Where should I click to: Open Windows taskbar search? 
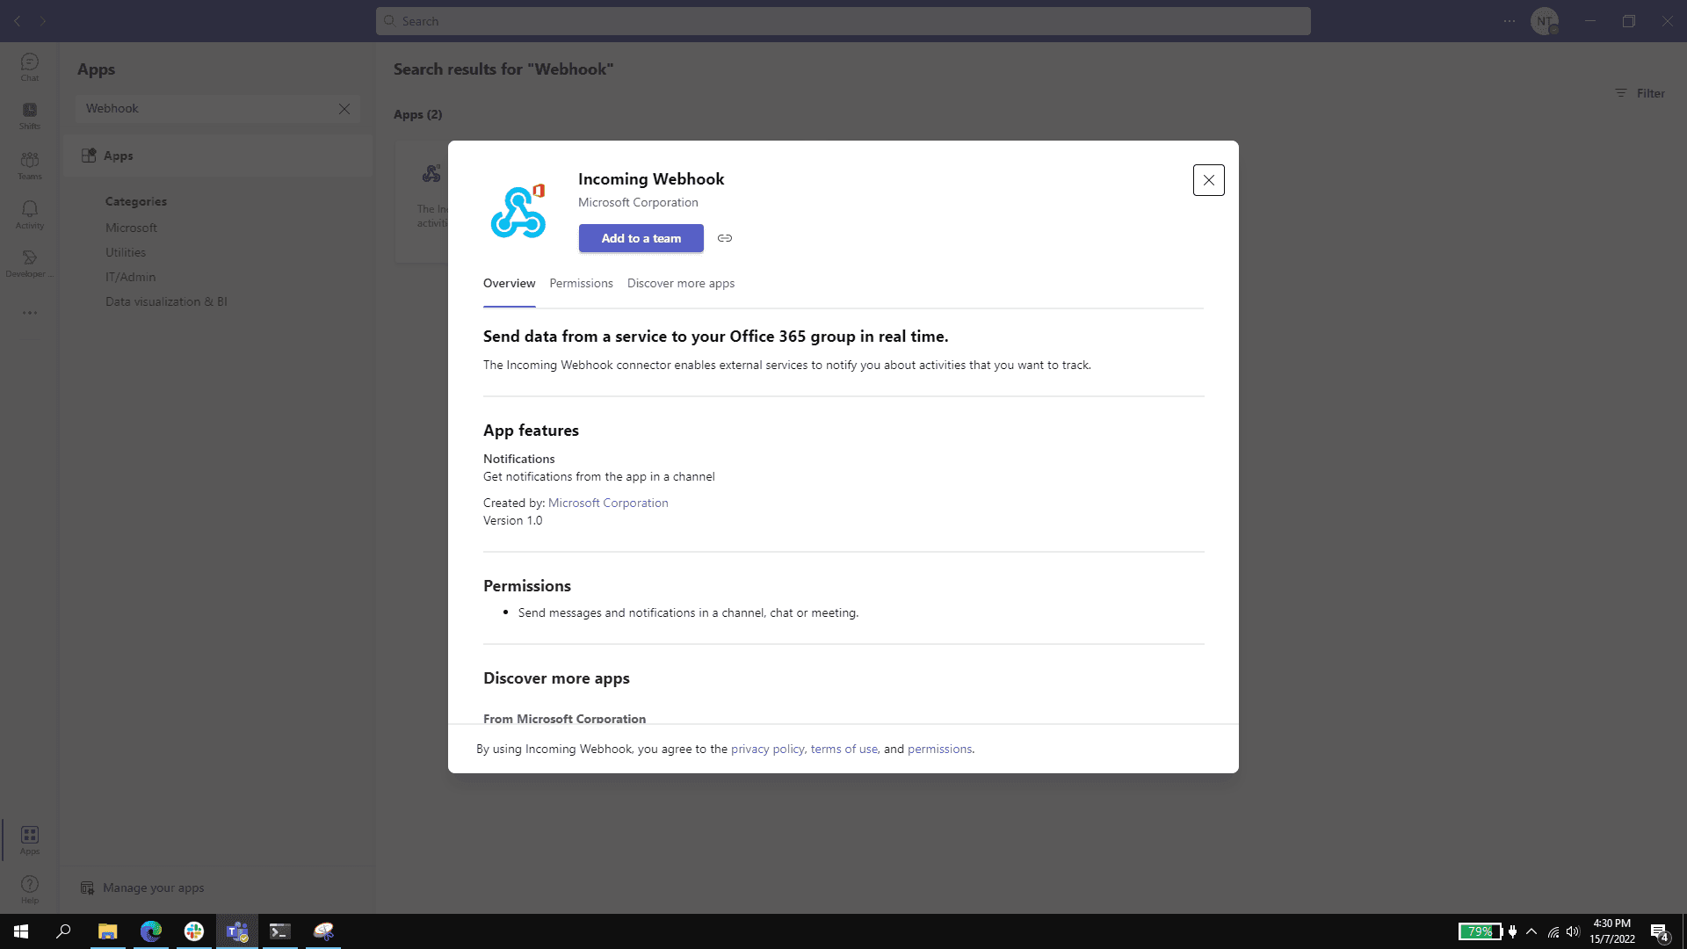[63, 931]
